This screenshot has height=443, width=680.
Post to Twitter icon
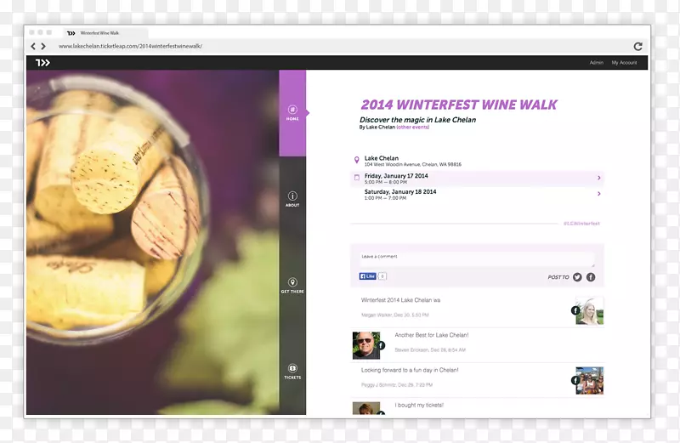pyautogui.click(x=577, y=277)
